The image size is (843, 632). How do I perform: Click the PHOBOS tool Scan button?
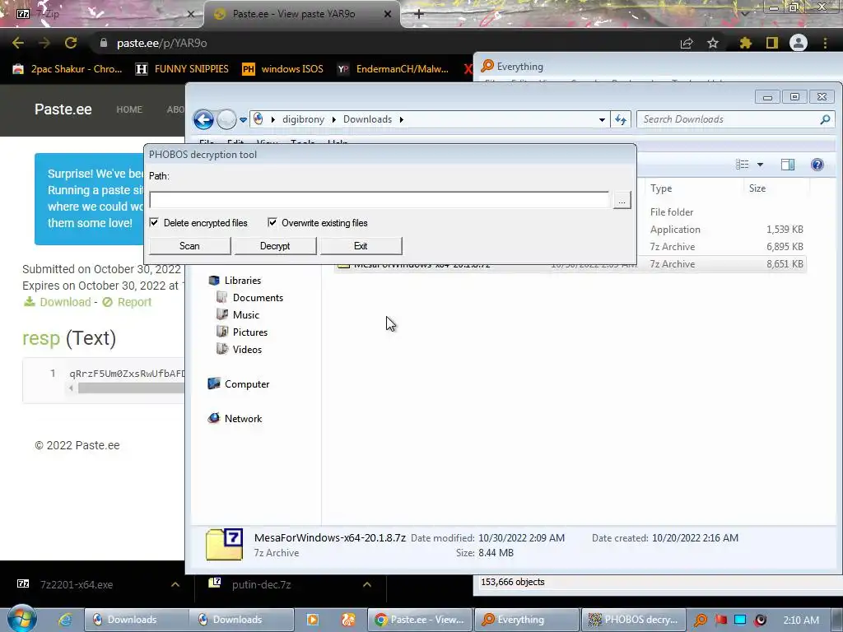pos(189,245)
